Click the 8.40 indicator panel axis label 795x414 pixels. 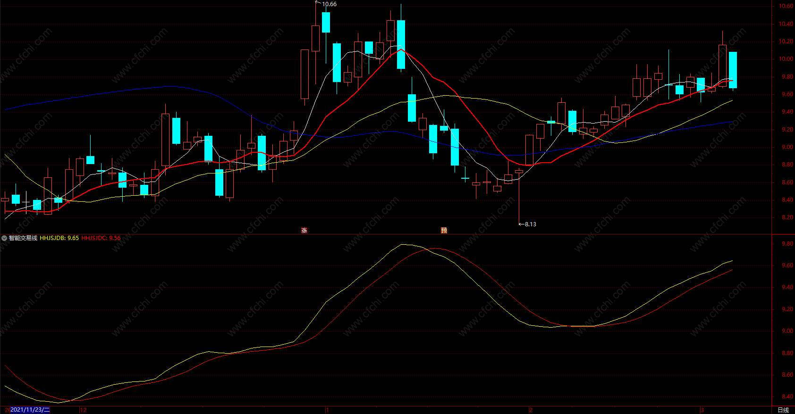coord(787,397)
